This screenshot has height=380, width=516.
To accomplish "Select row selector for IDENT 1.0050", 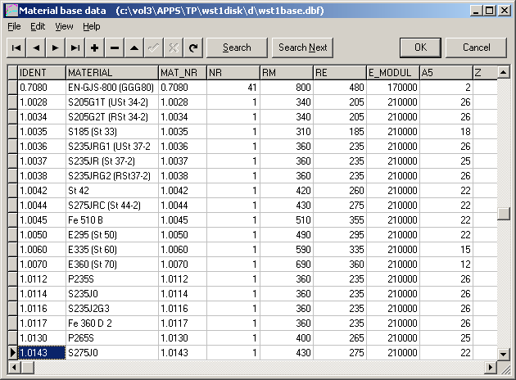I will (11, 233).
